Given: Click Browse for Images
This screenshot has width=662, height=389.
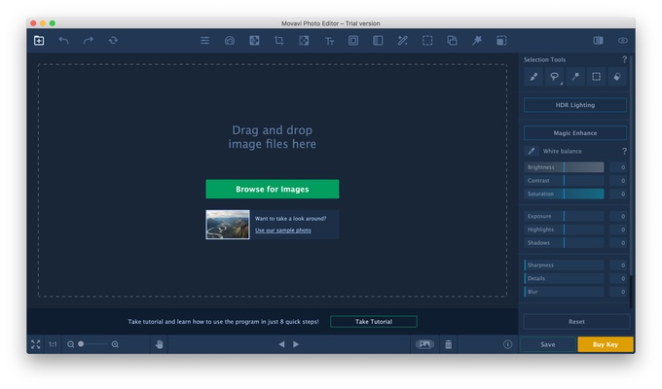Looking at the screenshot, I should pyautogui.click(x=273, y=189).
